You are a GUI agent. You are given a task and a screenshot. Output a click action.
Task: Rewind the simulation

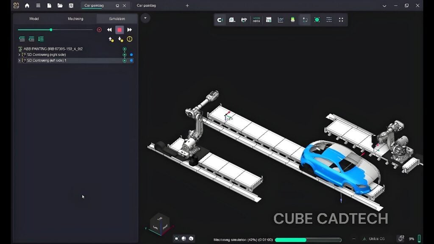coord(109,30)
